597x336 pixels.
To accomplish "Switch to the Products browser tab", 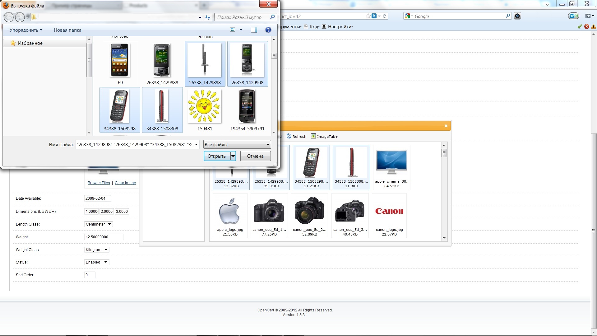I will (x=139, y=5).
